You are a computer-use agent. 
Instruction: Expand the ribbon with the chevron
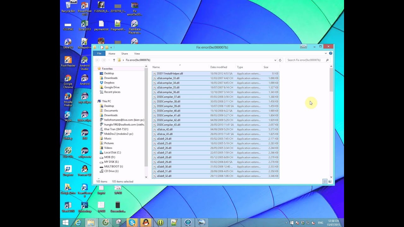(x=326, y=54)
